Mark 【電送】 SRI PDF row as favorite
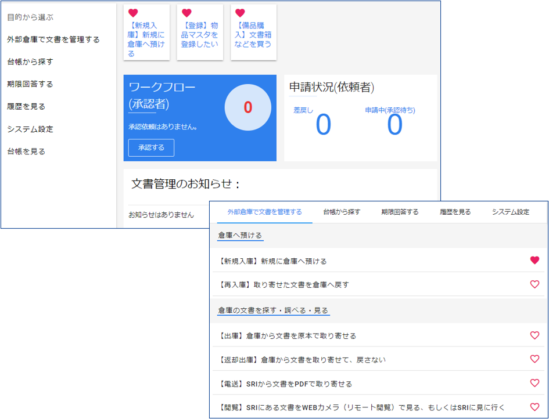The image size is (549, 419). pyautogui.click(x=534, y=383)
